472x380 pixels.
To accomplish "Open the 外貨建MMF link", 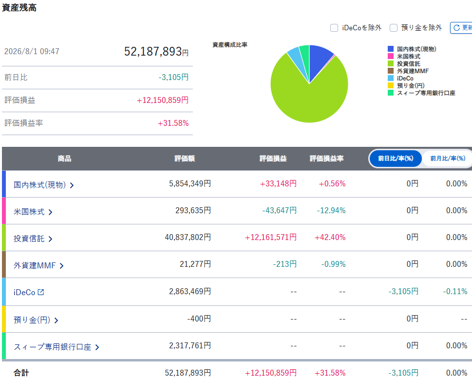I will click(35, 265).
